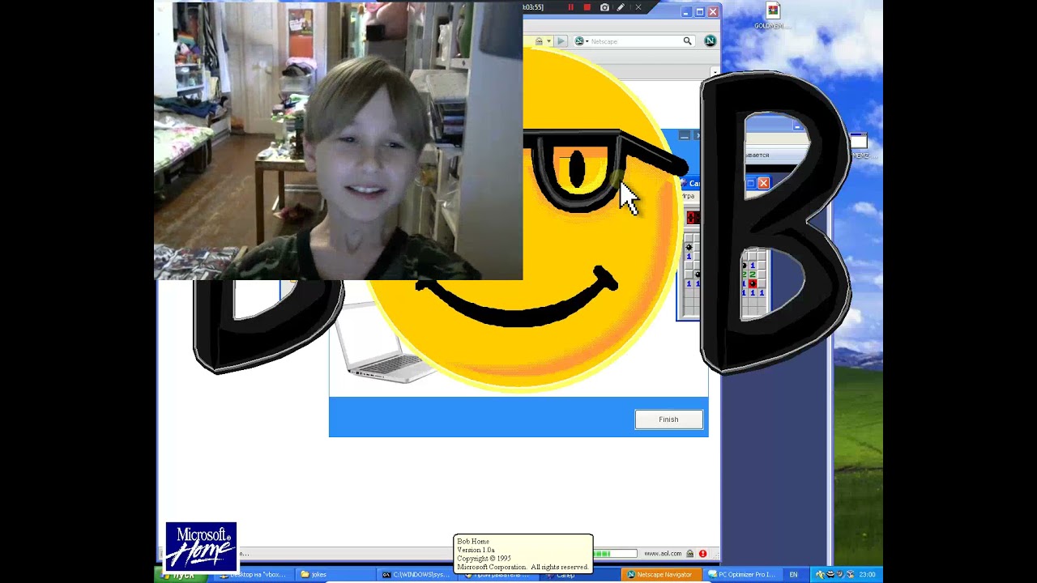Image resolution: width=1037 pixels, height=583 pixels.
Task: Switch to PC Optimizer Pro in the taskbar
Action: point(742,575)
